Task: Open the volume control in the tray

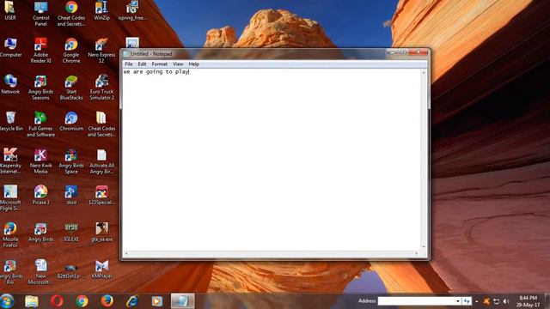Action: tap(506, 301)
